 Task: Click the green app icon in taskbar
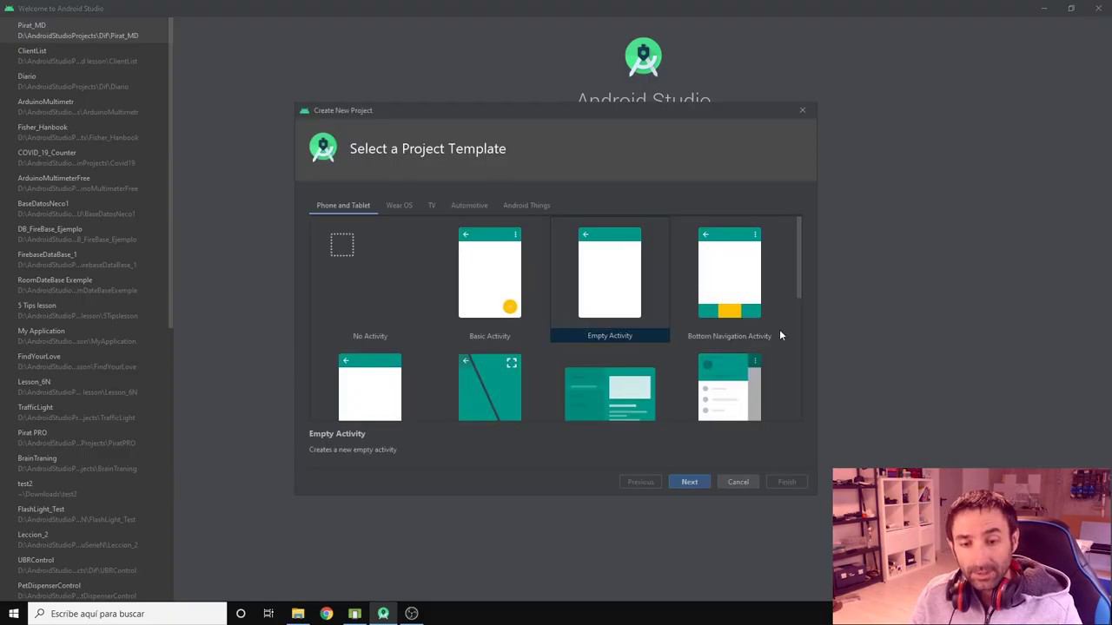[x=354, y=614]
